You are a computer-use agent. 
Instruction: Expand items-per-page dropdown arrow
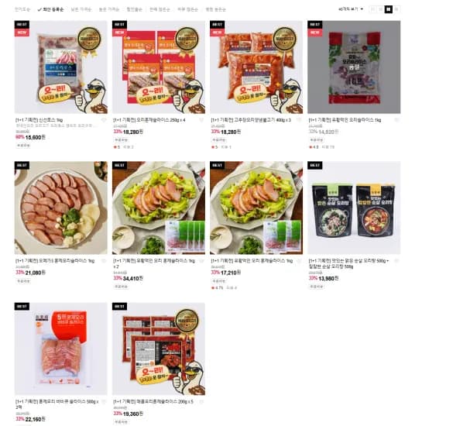362,9
